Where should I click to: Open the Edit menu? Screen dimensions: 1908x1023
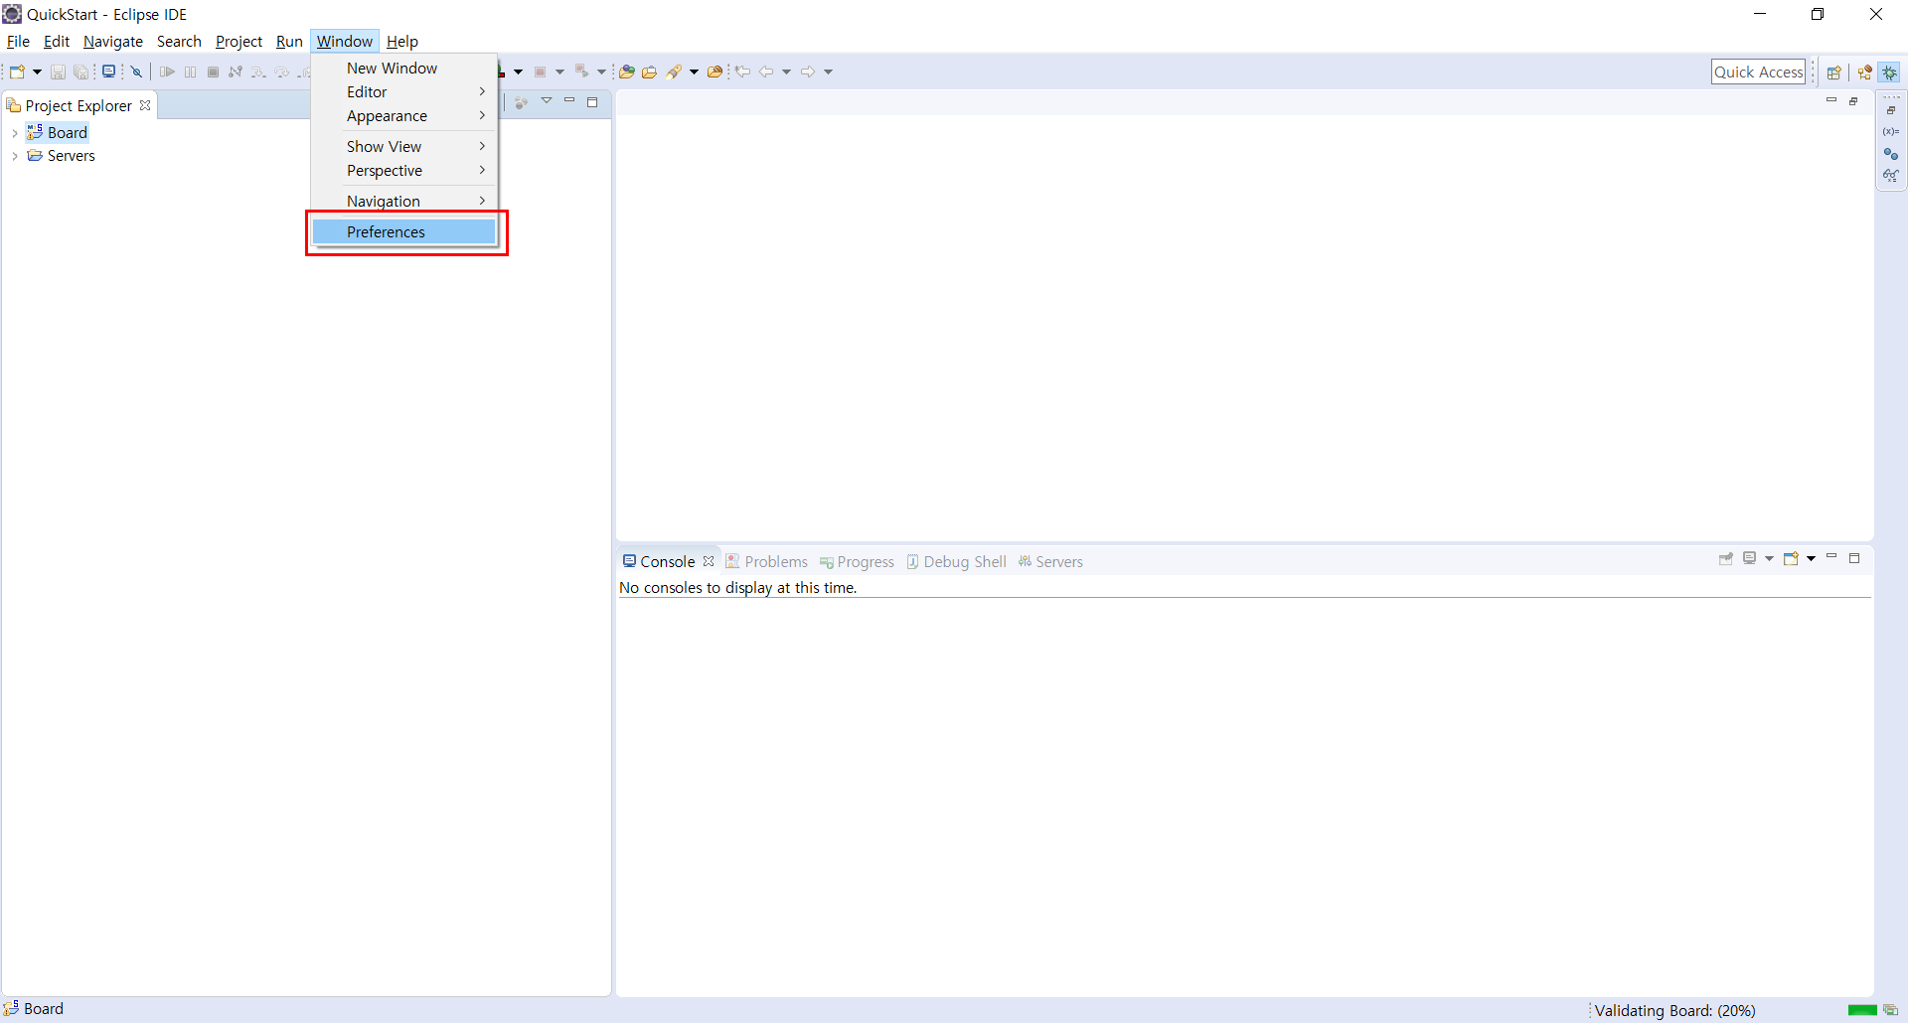(57, 41)
